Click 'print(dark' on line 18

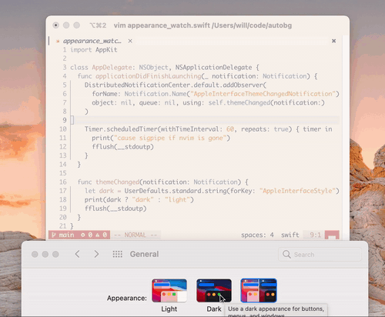pos(102,199)
